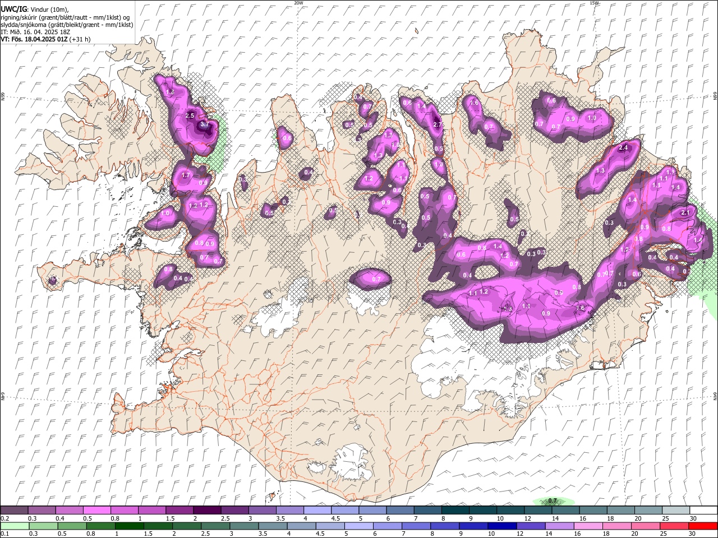Click the '0.2' label in the upper legend
Viewport: 718px width, 538px height.
point(4,518)
